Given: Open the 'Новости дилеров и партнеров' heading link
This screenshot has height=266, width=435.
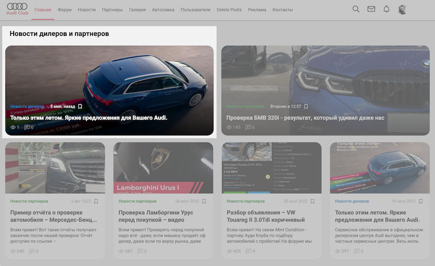Looking at the screenshot, I should 59,34.
